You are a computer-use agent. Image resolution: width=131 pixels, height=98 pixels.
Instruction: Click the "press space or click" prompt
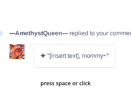(65, 84)
